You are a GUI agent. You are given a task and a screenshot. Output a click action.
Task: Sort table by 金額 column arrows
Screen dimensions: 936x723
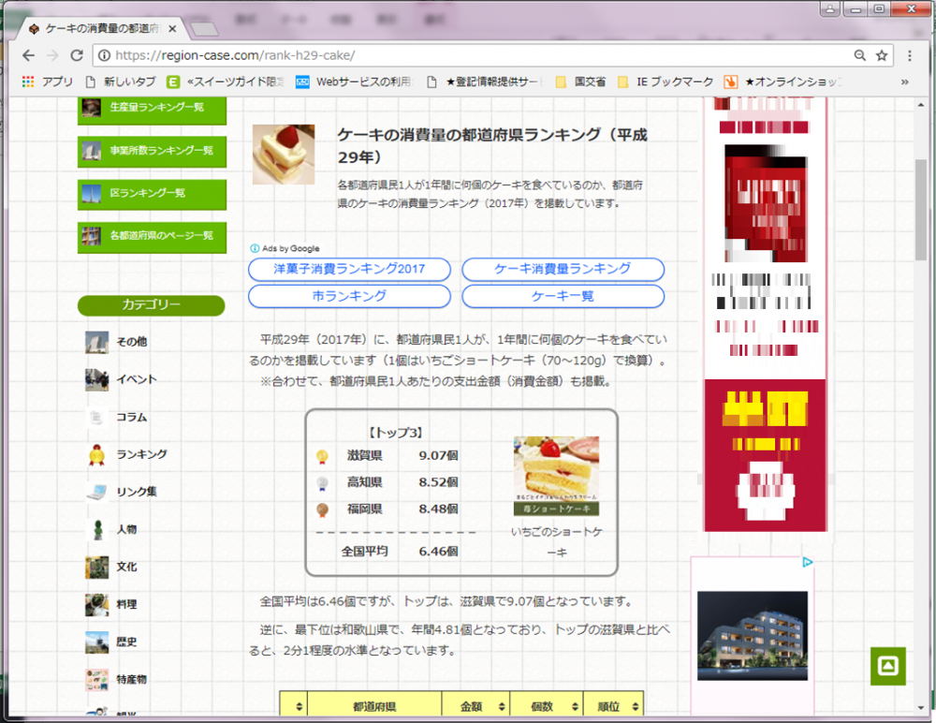[x=502, y=707]
